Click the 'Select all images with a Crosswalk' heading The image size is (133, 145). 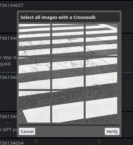click(58, 17)
